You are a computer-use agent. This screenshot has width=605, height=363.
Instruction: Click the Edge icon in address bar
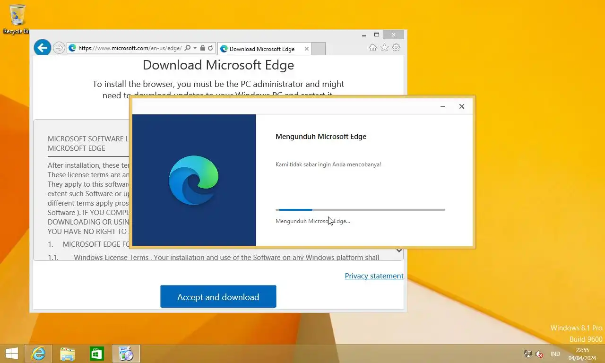[72, 48]
